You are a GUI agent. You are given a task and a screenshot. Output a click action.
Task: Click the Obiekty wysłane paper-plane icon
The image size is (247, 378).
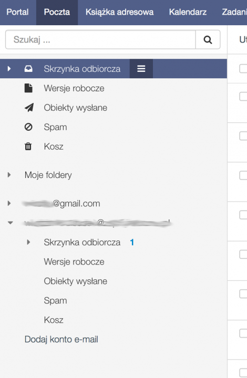coord(29,108)
